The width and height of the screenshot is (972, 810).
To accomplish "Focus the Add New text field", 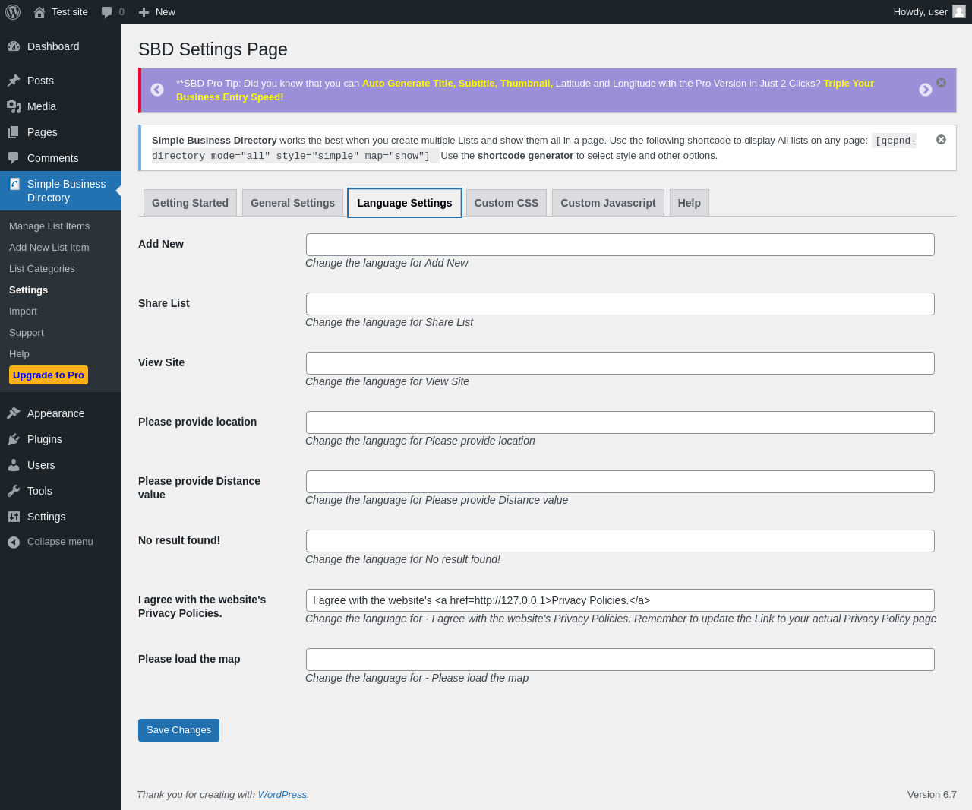I will point(620,245).
